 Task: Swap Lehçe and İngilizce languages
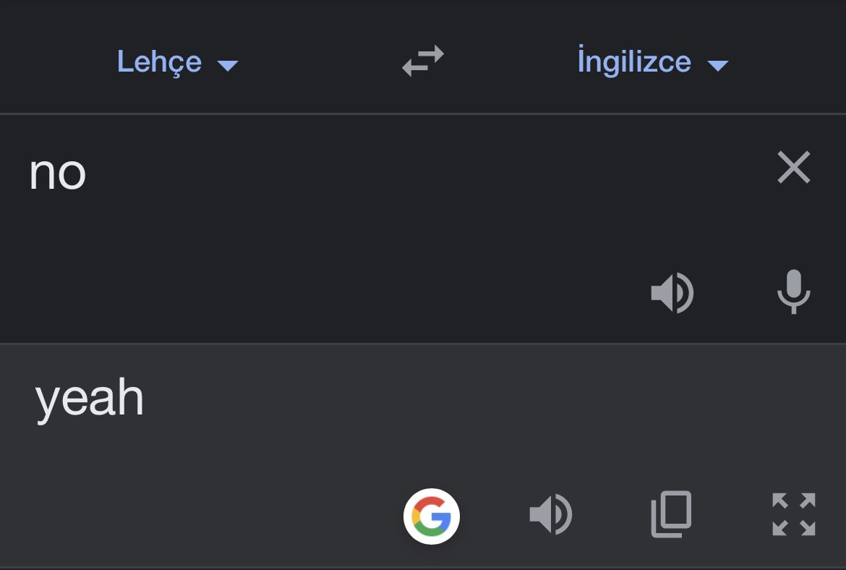pyautogui.click(x=423, y=61)
